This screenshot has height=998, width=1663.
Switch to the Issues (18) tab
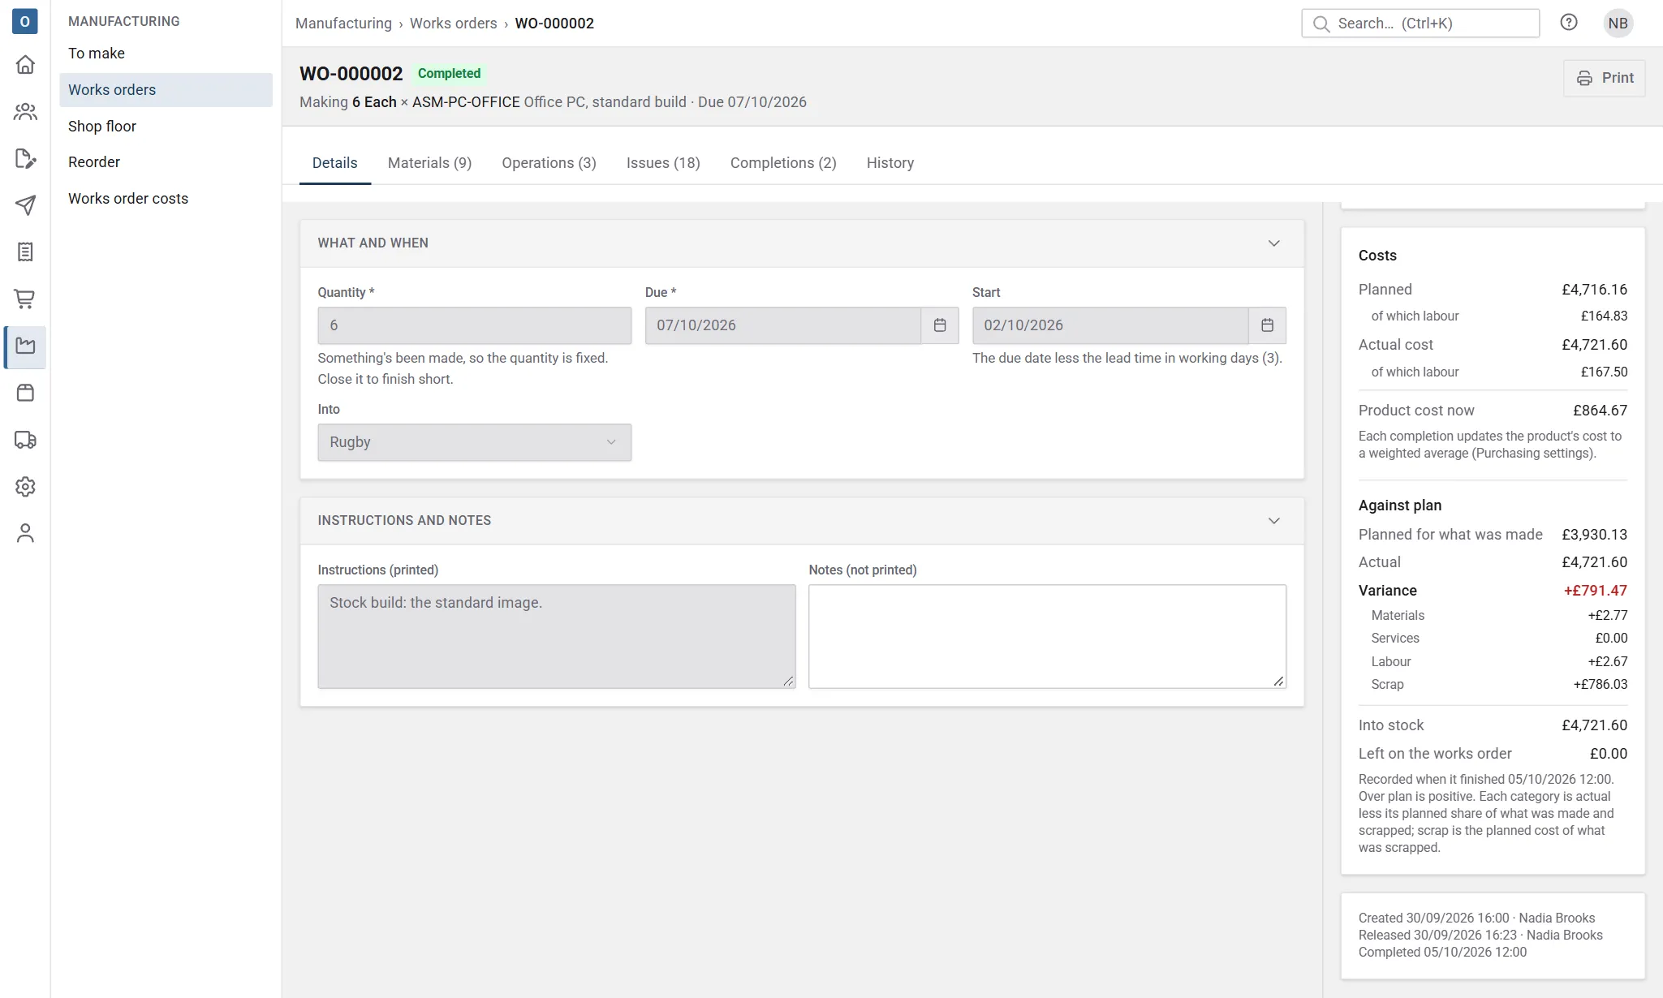pyautogui.click(x=663, y=163)
